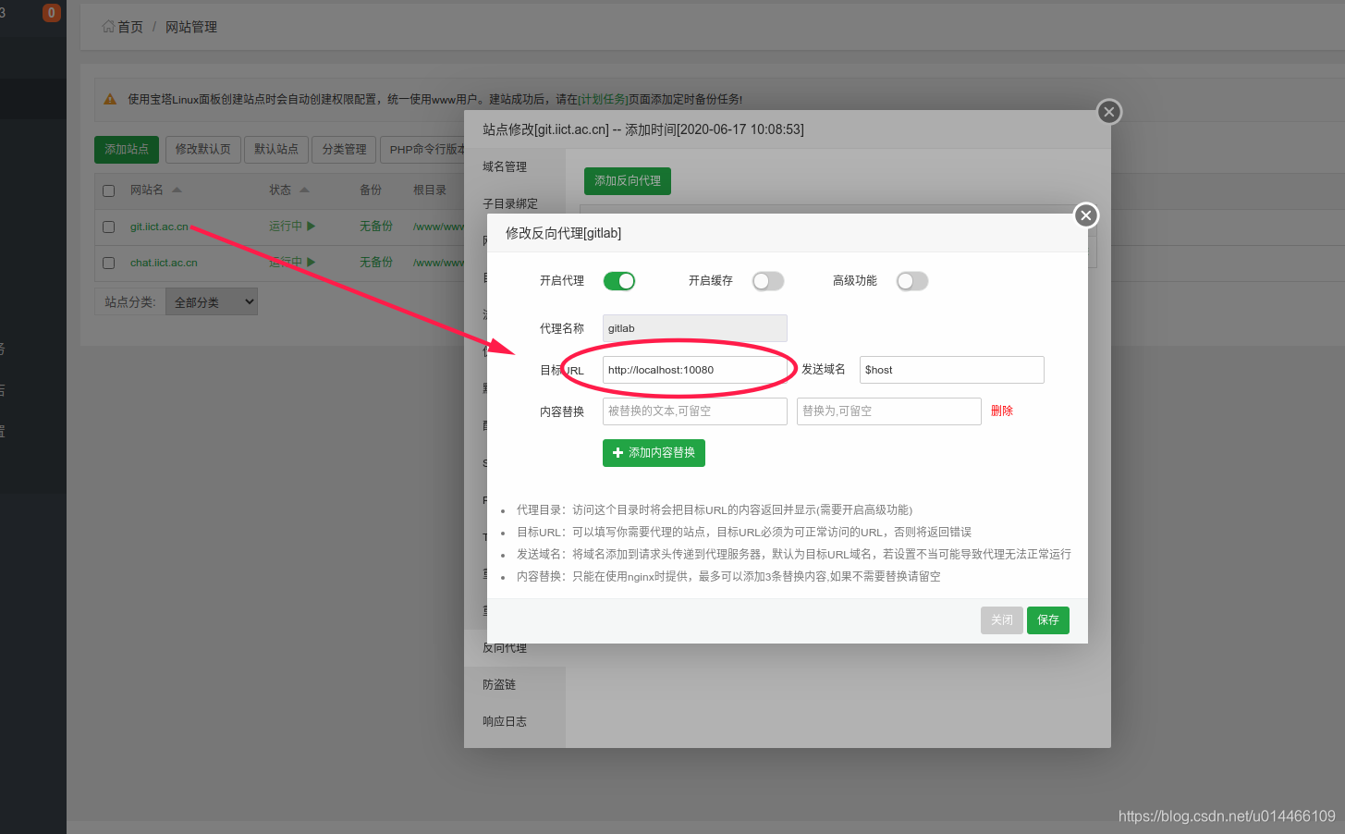Click the sort arrow next to 网站名
Image resolution: width=1345 pixels, height=834 pixels.
[x=177, y=190]
